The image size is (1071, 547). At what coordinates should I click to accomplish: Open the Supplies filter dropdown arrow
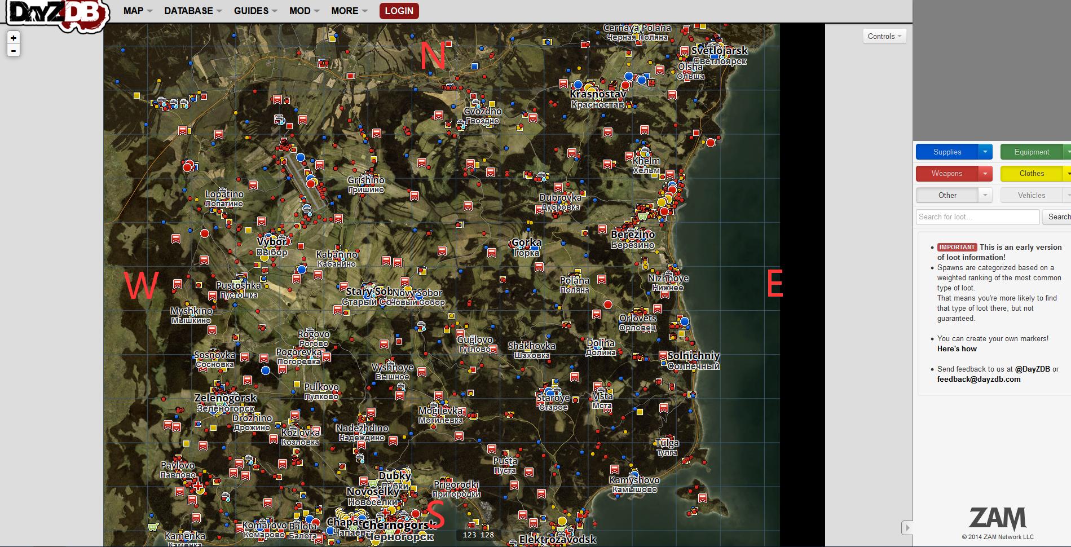click(x=985, y=152)
